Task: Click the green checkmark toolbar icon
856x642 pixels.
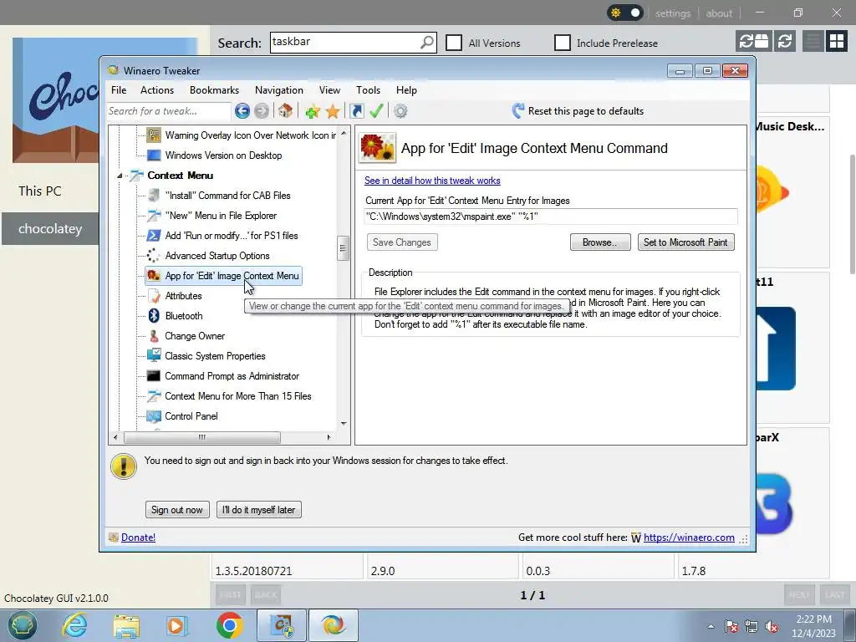Action: (376, 111)
